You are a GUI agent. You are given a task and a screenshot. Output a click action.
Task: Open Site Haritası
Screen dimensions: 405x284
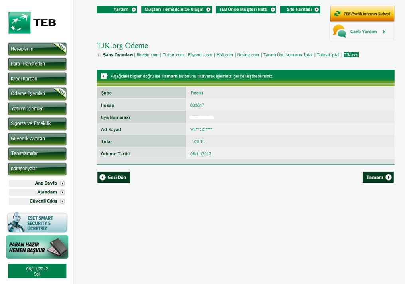(300, 10)
